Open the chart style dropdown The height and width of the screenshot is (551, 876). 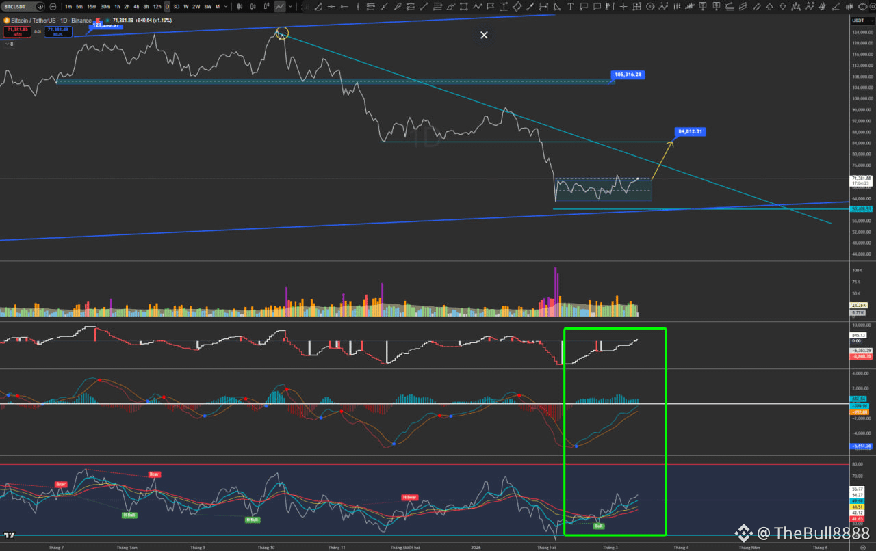(x=290, y=6)
